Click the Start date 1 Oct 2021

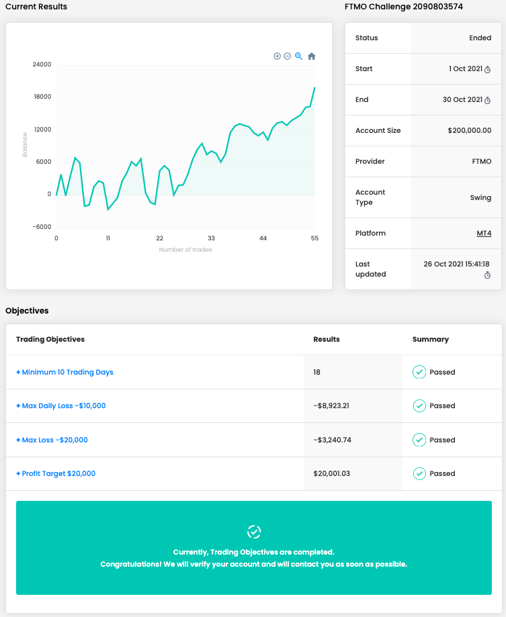click(466, 69)
